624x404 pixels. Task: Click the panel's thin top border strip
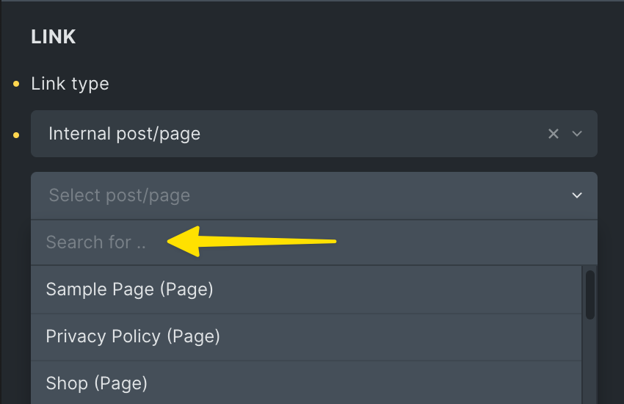coord(312,1)
